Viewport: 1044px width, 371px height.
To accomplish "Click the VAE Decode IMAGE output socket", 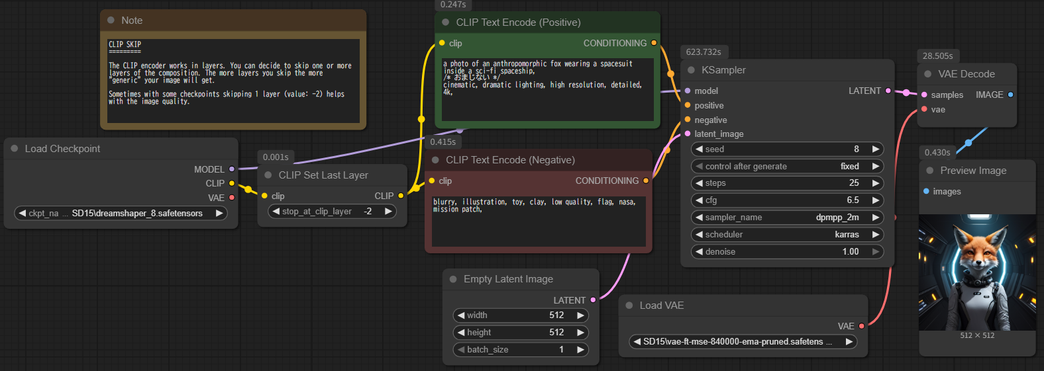I will click(x=1010, y=95).
